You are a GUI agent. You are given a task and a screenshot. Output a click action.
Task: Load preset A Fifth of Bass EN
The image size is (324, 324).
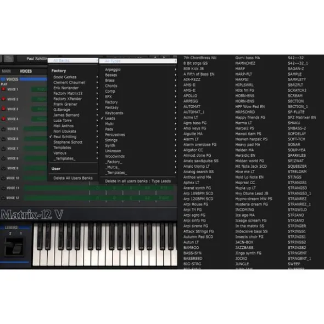pyautogui.click(x=199, y=74)
